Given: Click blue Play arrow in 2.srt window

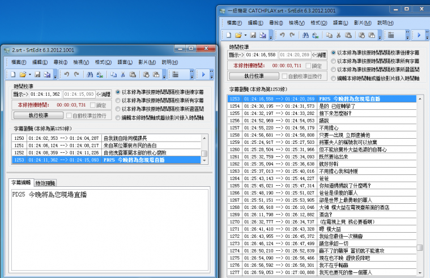Looking at the screenshot, I should coord(203,74).
